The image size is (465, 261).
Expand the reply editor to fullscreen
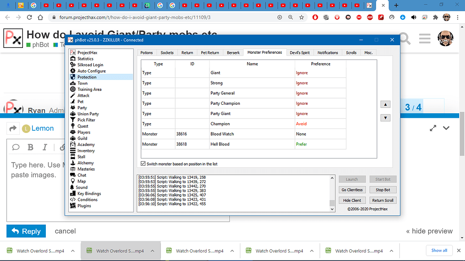[433, 128]
